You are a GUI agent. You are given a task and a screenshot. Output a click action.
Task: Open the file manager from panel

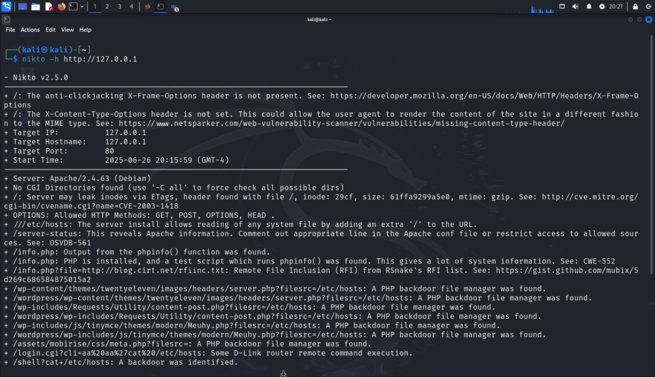click(x=36, y=6)
